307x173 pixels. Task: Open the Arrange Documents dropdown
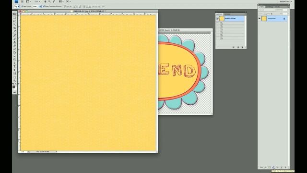coord(61,1)
